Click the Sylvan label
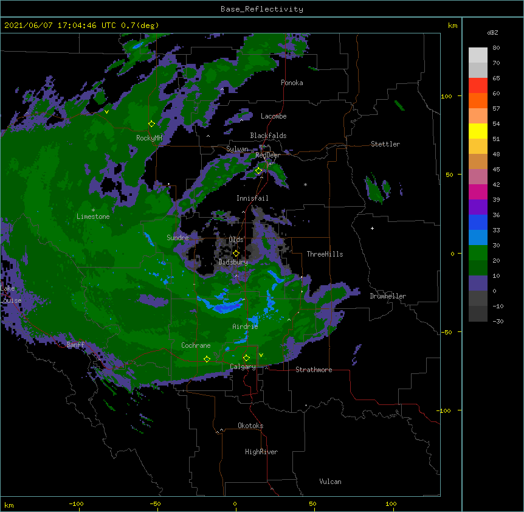Viewport: 524px width, 512px height. tap(237, 149)
